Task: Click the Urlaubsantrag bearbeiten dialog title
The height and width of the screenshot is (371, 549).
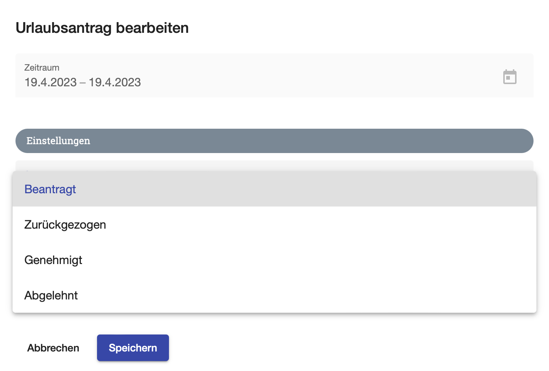Action: click(102, 28)
